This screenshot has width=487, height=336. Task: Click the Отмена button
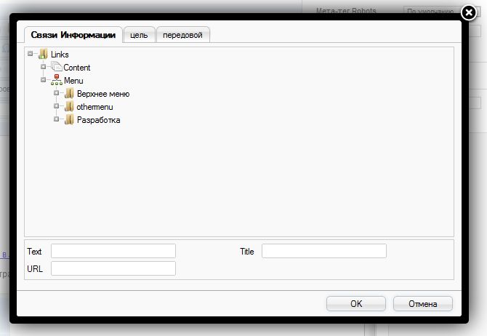pos(423,303)
